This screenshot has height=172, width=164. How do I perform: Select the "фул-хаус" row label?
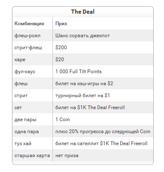coord(25,72)
